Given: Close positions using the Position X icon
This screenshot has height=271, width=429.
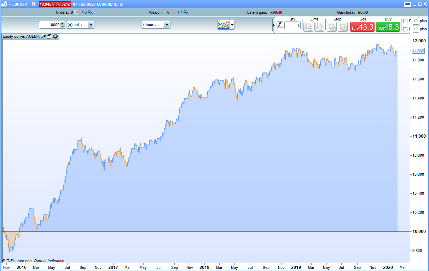Looking at the screenshot, I should 173,12.
